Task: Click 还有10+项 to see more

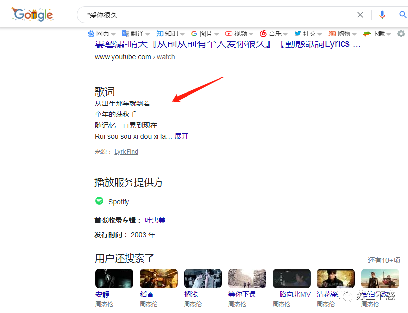Action: (x=384, y=260)
